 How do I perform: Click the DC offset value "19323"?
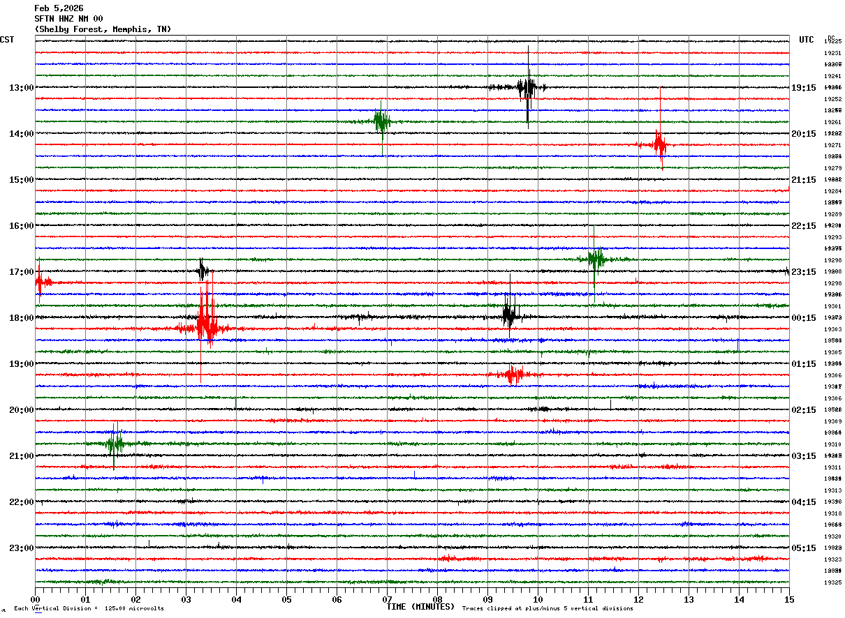pos(832,559)
